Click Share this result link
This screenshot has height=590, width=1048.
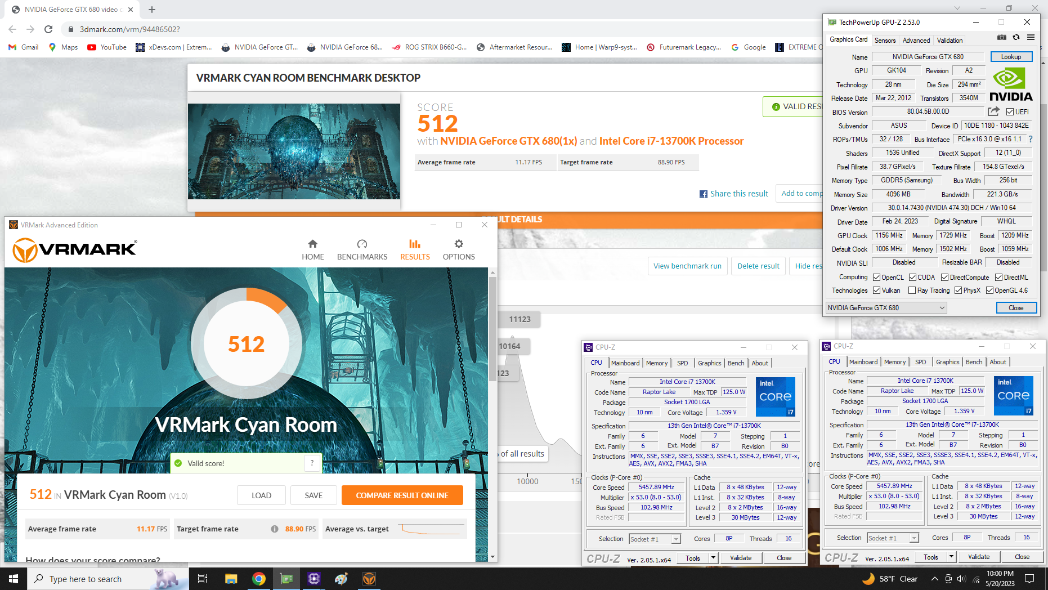(739, 194)
